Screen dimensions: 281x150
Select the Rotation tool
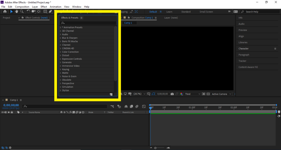click(x=28, y=12)
